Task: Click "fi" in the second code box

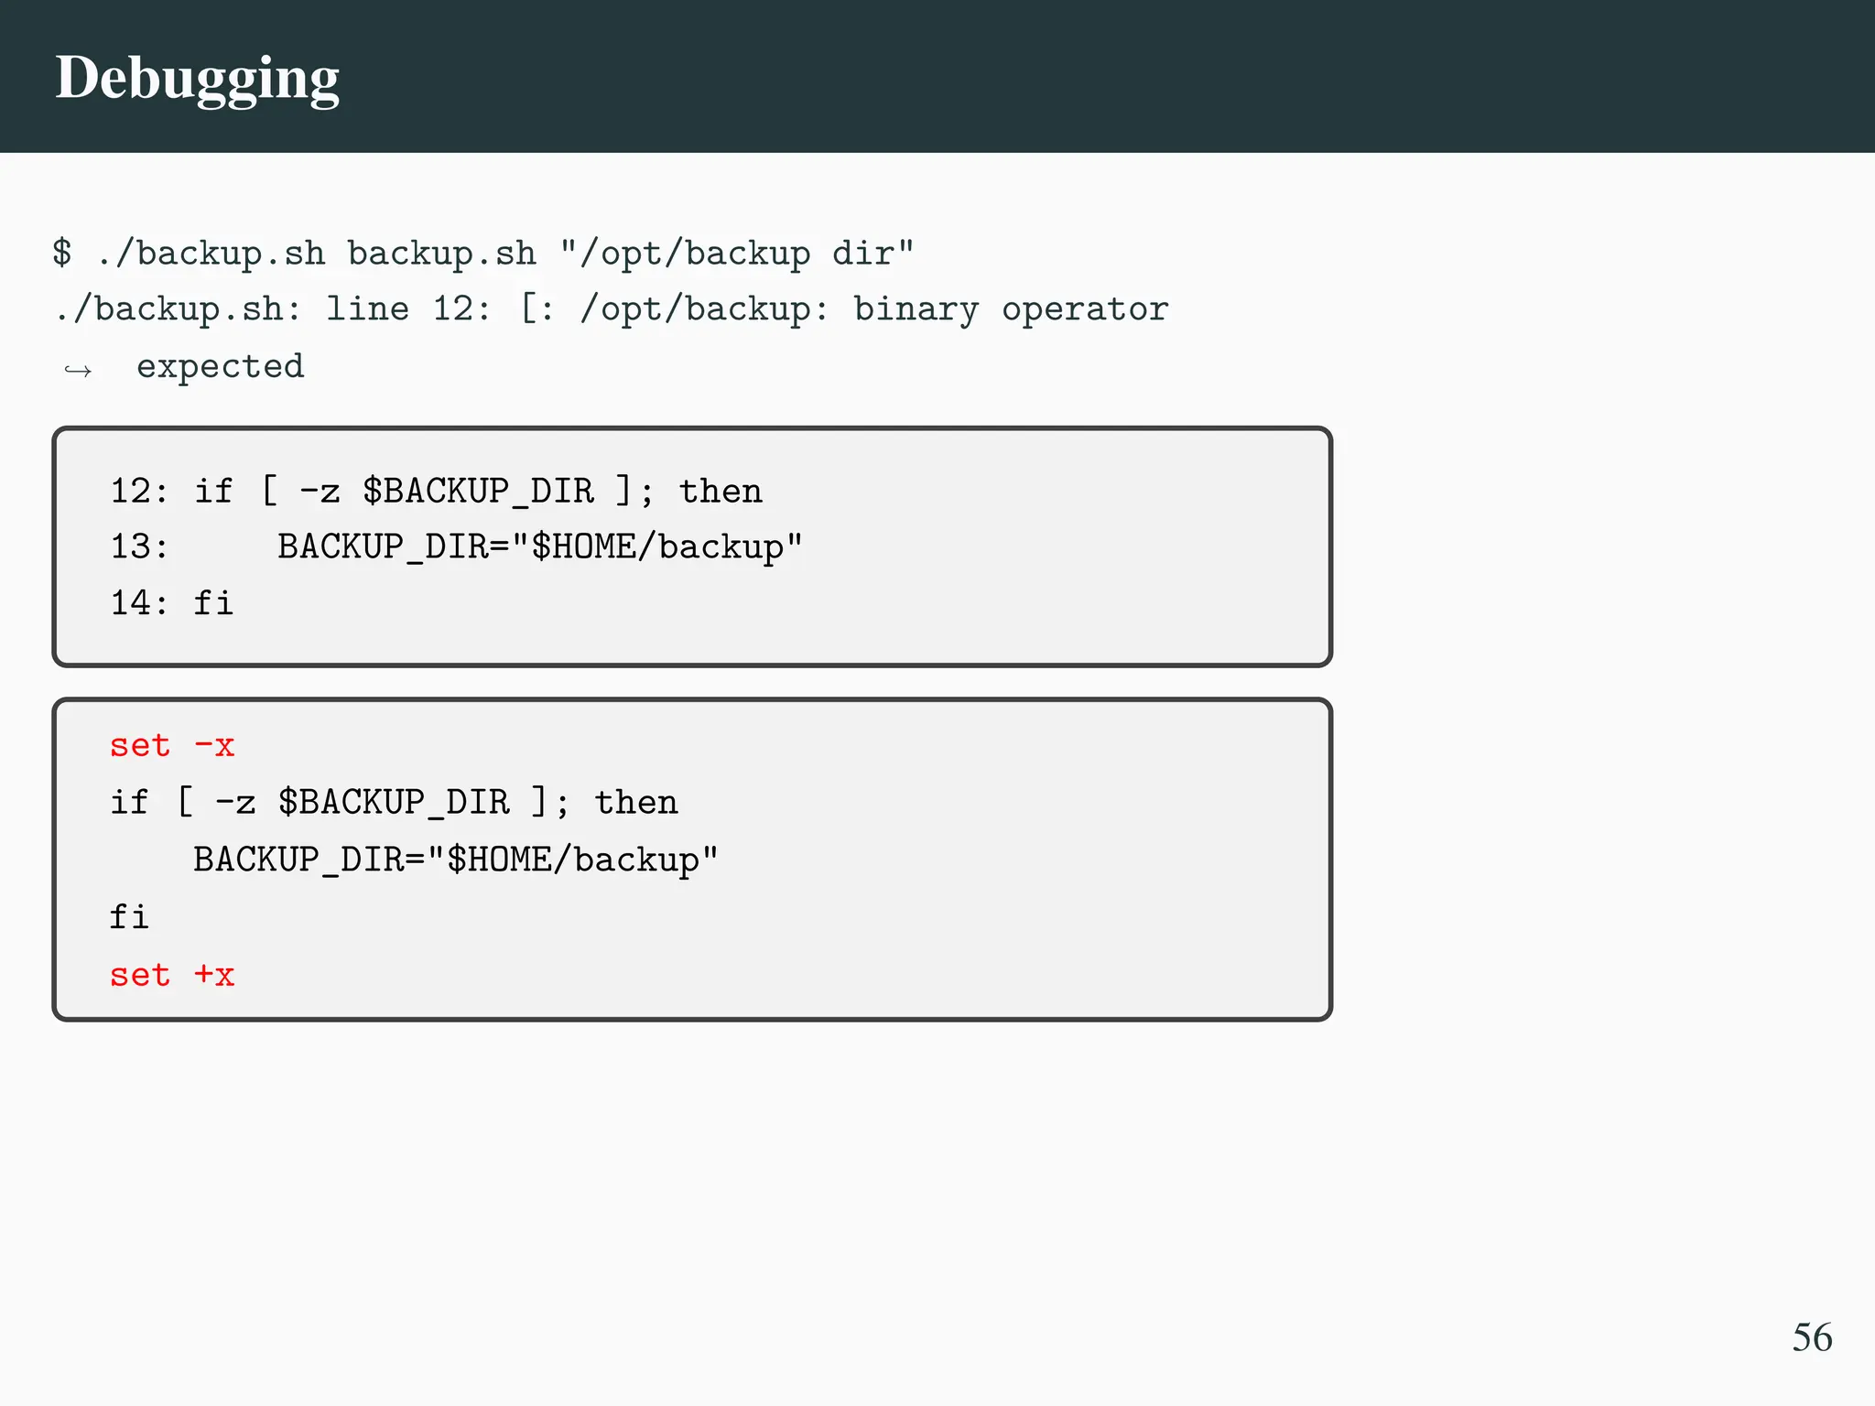Action: [129, 916]
